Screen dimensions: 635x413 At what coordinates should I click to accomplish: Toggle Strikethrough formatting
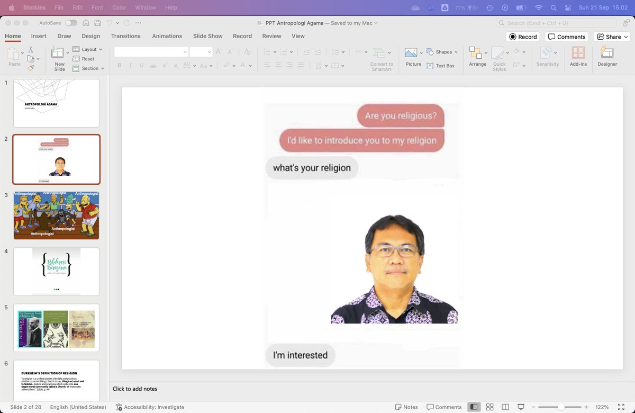coord(153,66)
